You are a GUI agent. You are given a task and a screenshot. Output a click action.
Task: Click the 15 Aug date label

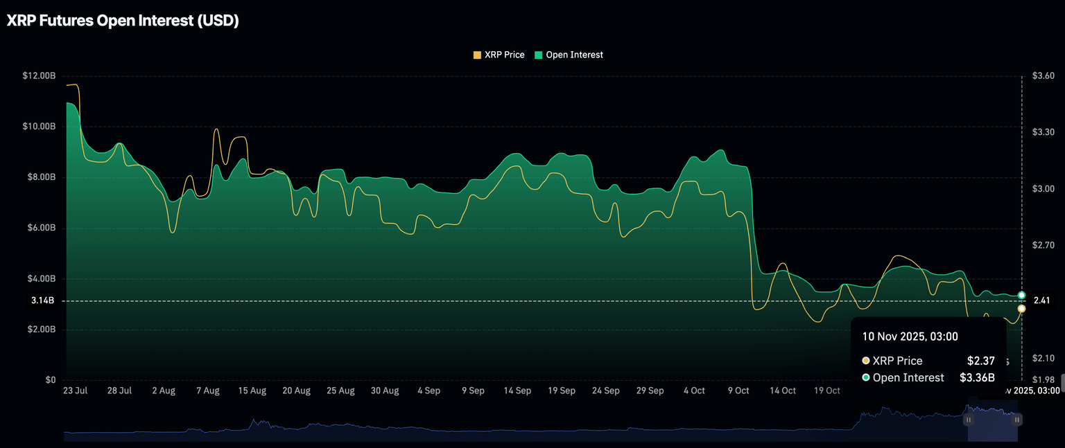click(252, 391)
